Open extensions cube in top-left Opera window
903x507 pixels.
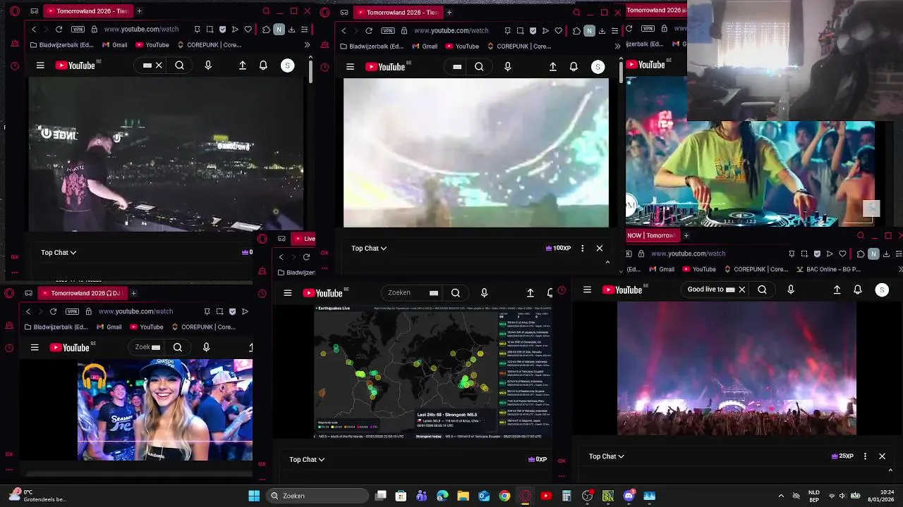(266, 30)
